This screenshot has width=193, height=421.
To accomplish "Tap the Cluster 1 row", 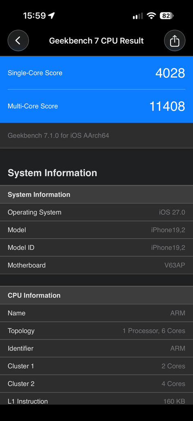I will [96, 366].
